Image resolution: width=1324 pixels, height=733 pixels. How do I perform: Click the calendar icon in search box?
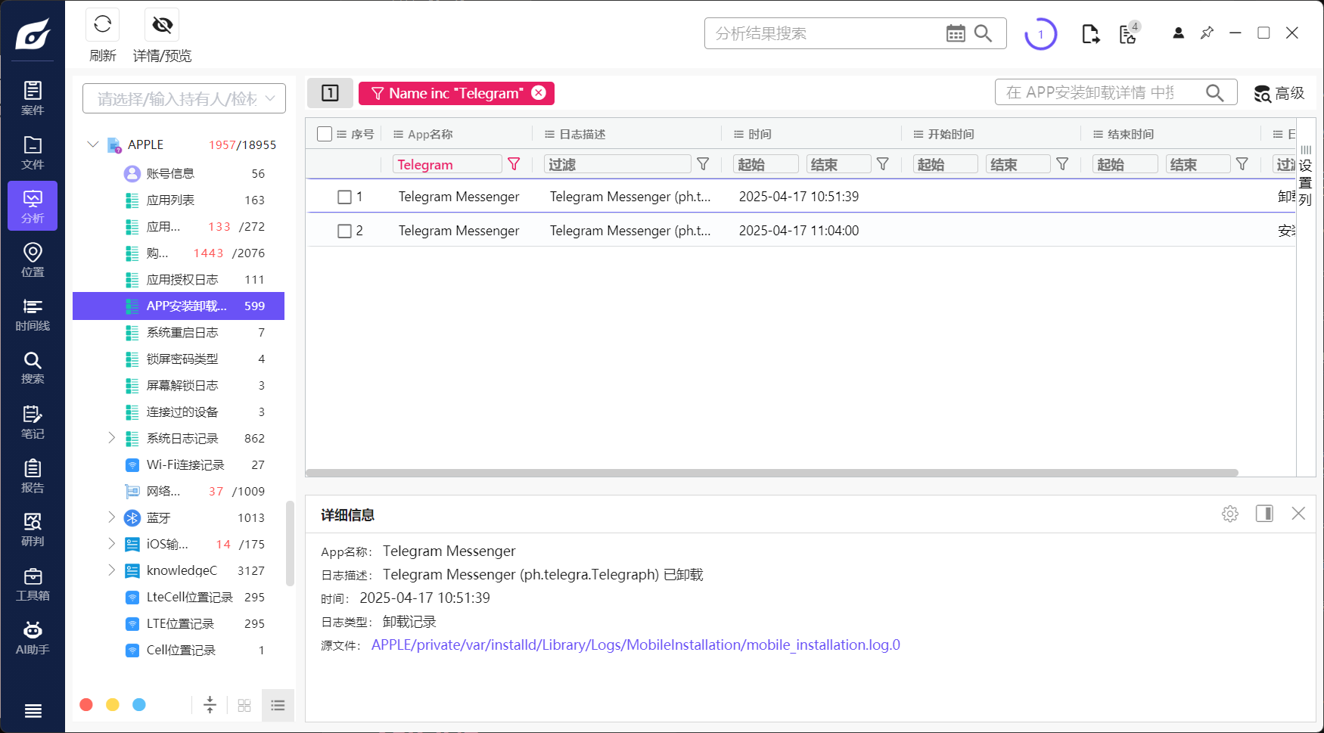pos(956,33)
